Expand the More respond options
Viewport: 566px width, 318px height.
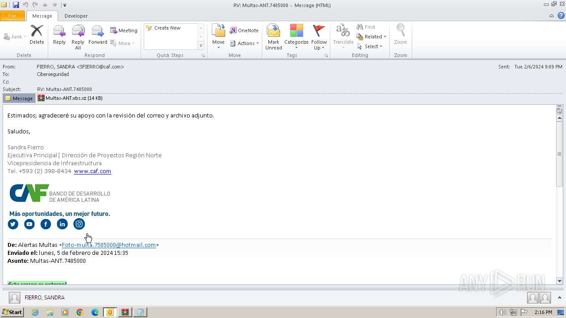click(122, 43)
